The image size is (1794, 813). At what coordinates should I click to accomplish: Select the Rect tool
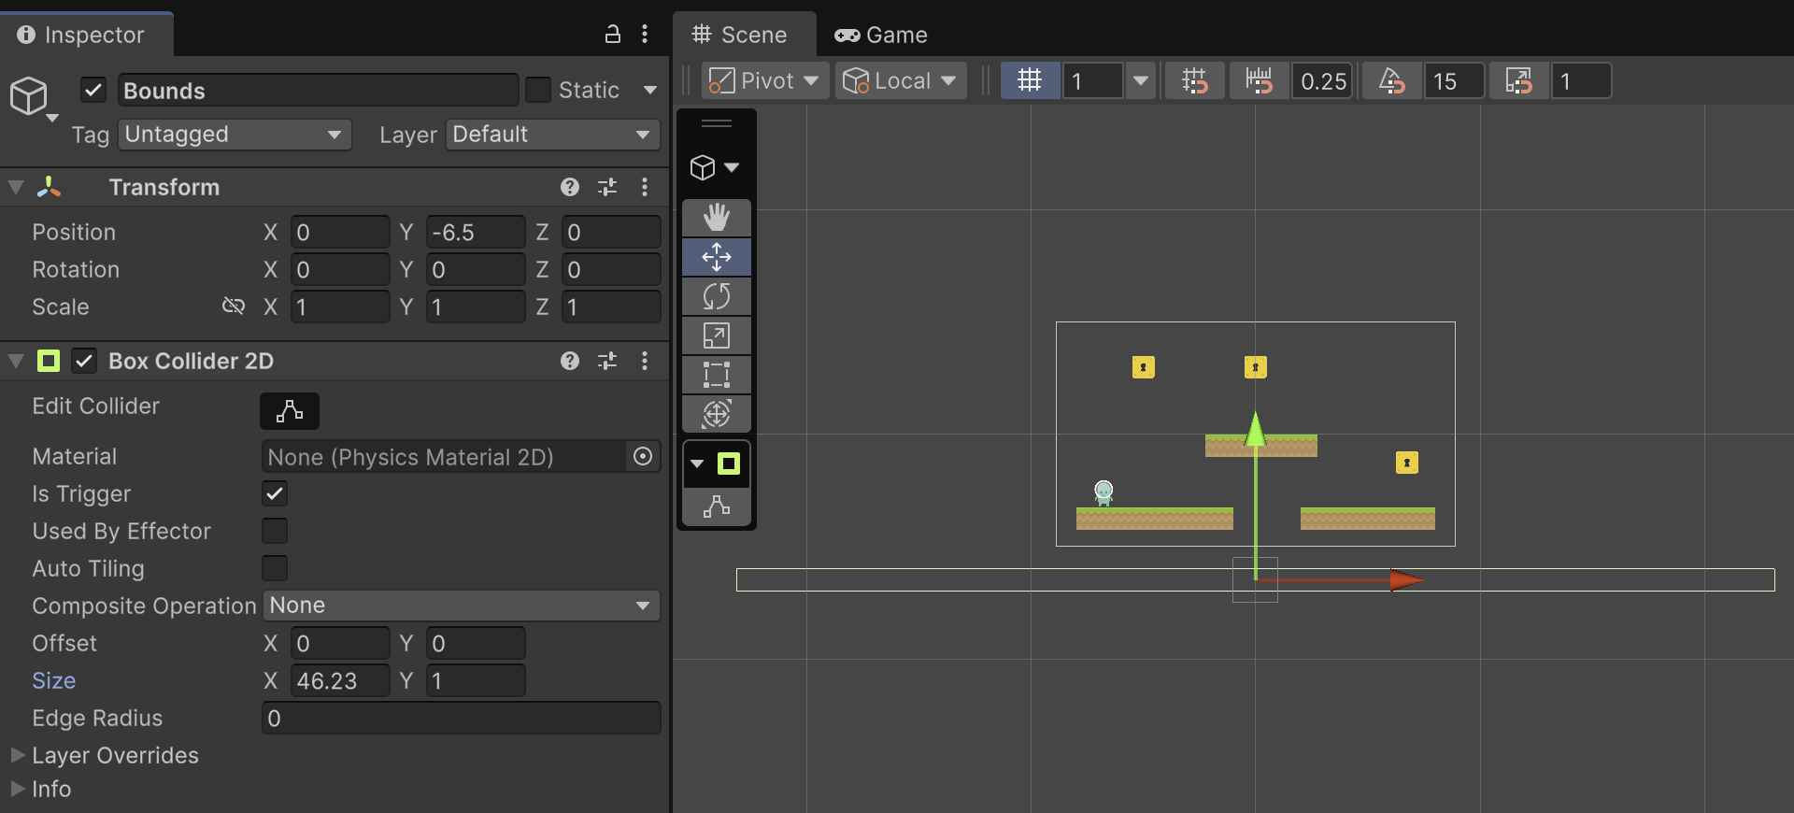(717, 375)
